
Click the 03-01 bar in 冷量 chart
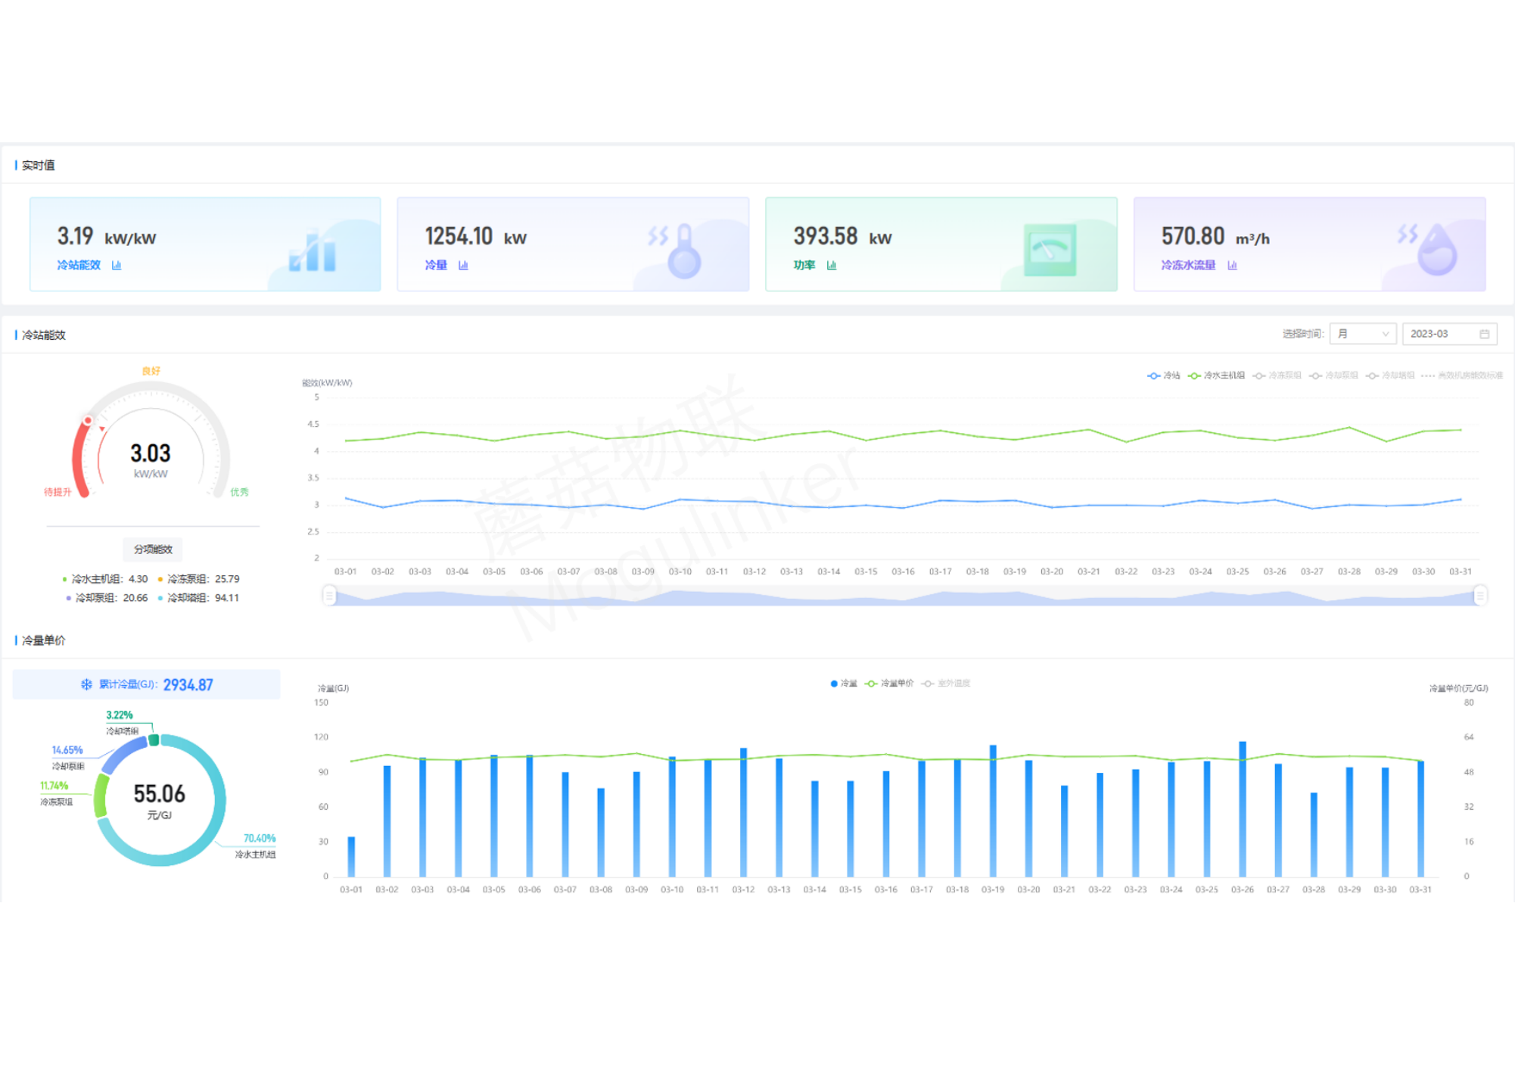pos(351,856)
